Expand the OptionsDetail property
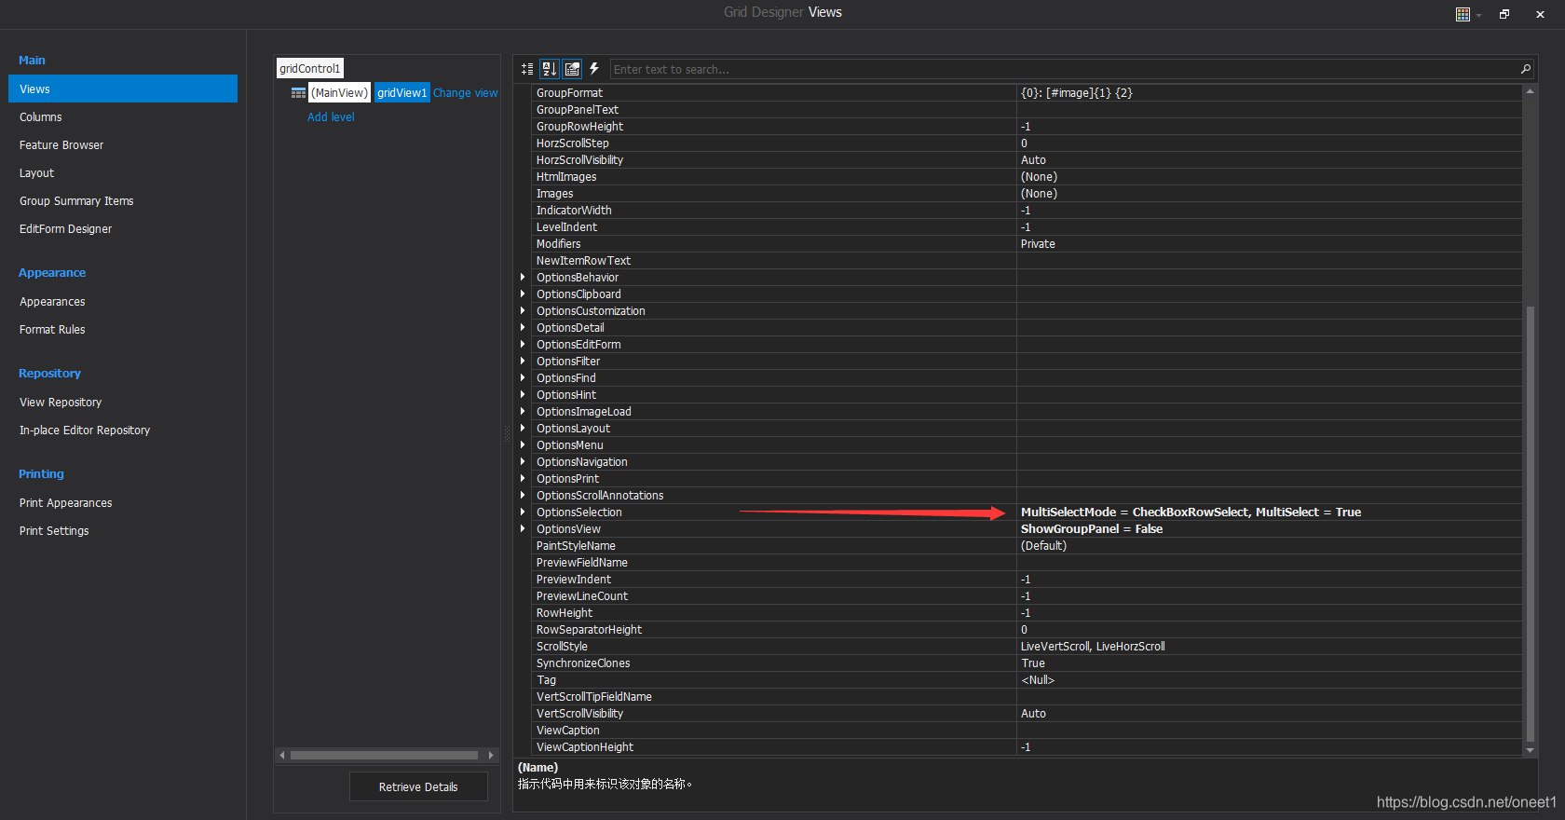This screenshot has width=1565, height=820. pos(523,328)
